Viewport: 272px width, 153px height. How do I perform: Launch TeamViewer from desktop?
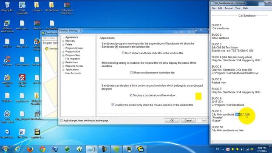[7, 133]
